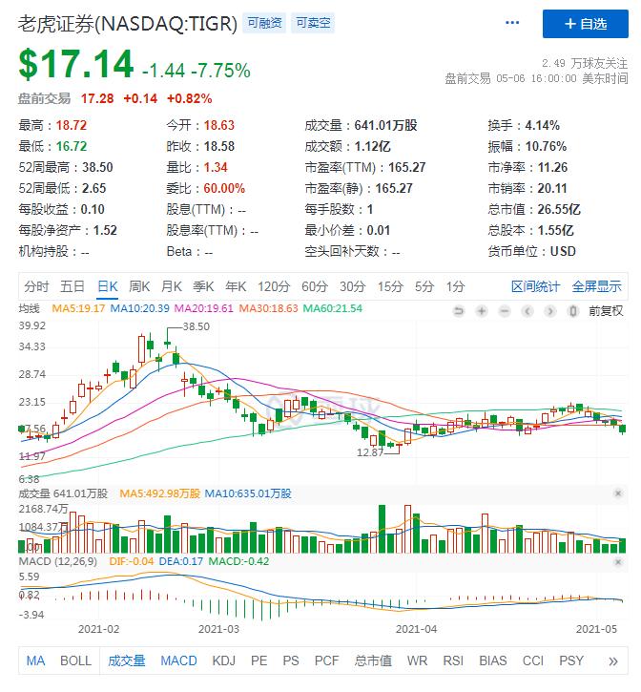
Task: Close the MACD indicator sub-panel
Action: (618, 561)
